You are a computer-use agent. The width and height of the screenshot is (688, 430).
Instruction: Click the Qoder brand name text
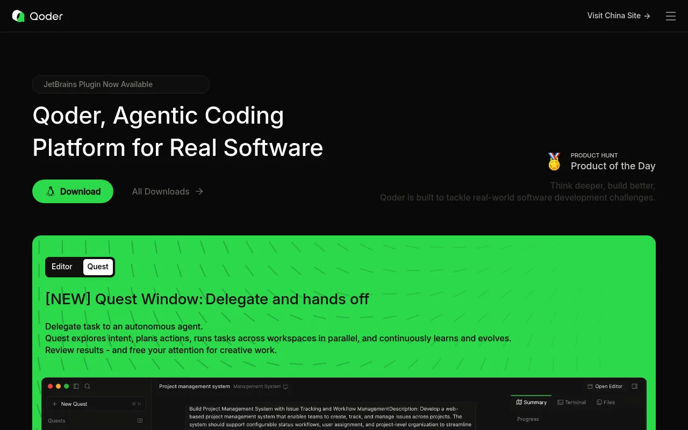pos(47,16)
